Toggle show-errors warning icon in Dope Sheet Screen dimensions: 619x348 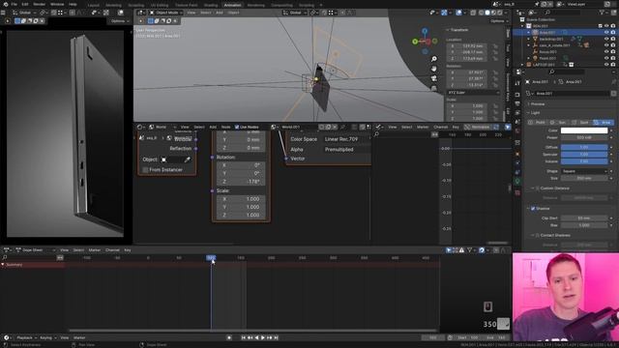pyautogui.click(x=461, y=250)
